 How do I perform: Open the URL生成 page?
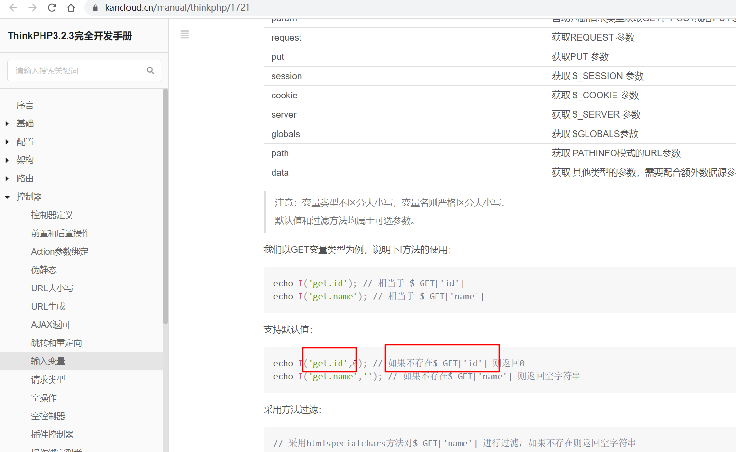point(48,307)
